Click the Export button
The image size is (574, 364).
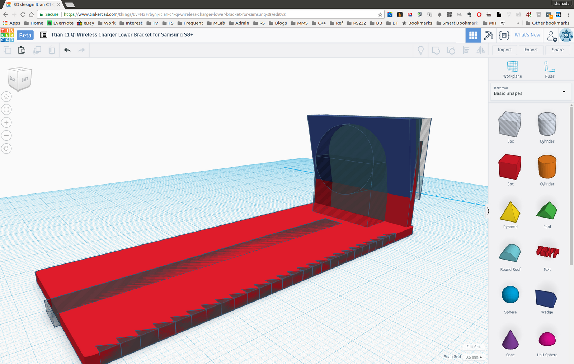531,50
